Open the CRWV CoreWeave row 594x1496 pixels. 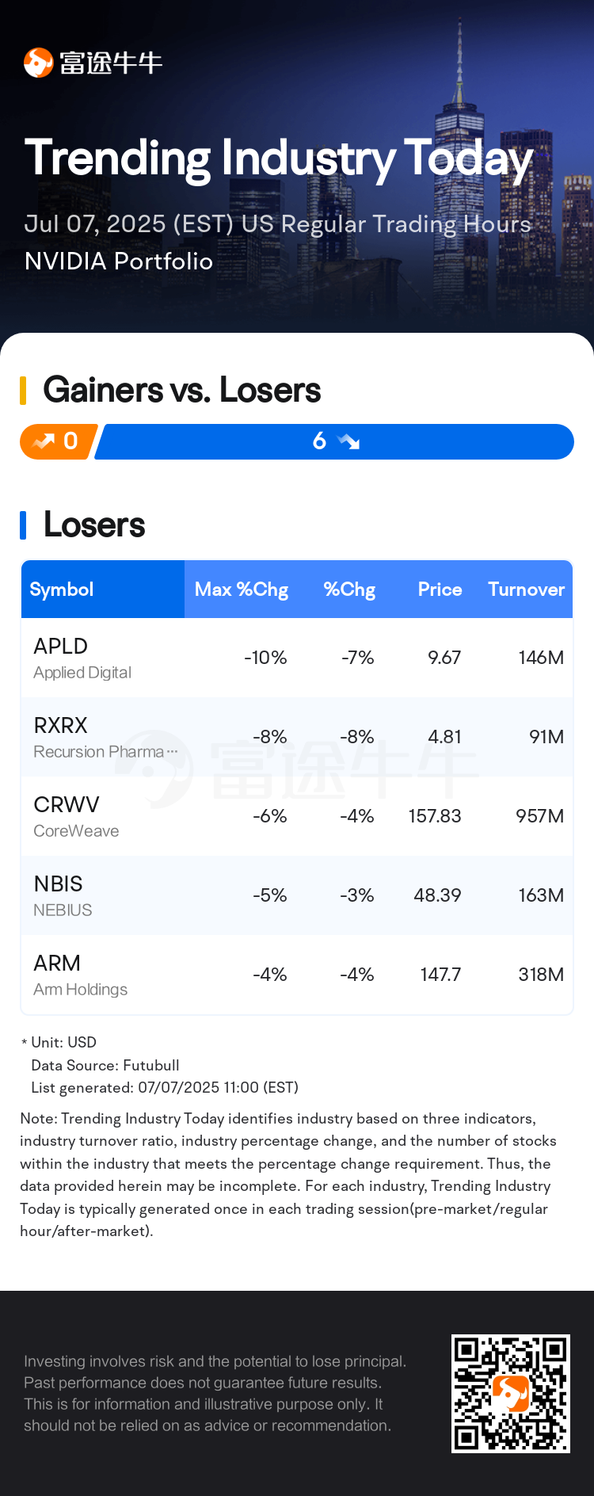click(x=297, y=816)
